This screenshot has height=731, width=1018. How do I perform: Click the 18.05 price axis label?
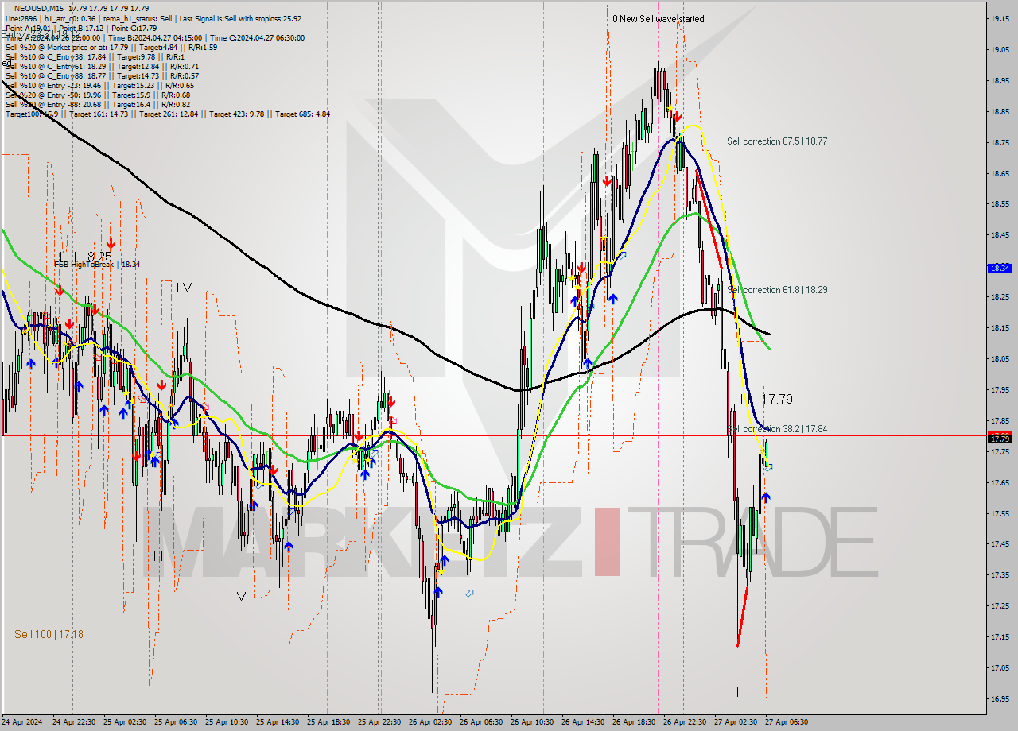(1000, 358)
